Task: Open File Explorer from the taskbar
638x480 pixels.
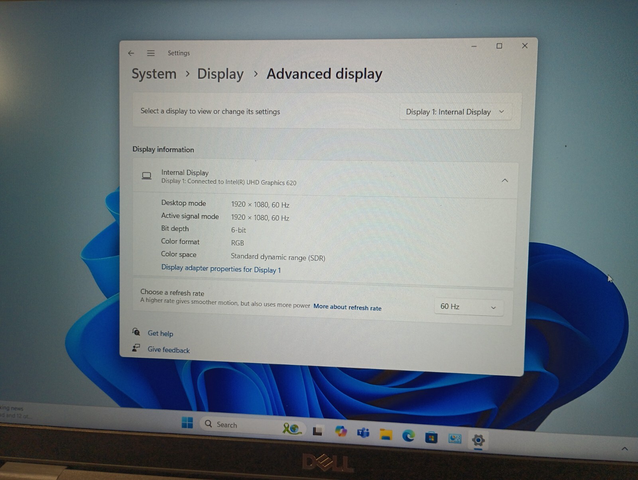Action: (x=386, y=434)
